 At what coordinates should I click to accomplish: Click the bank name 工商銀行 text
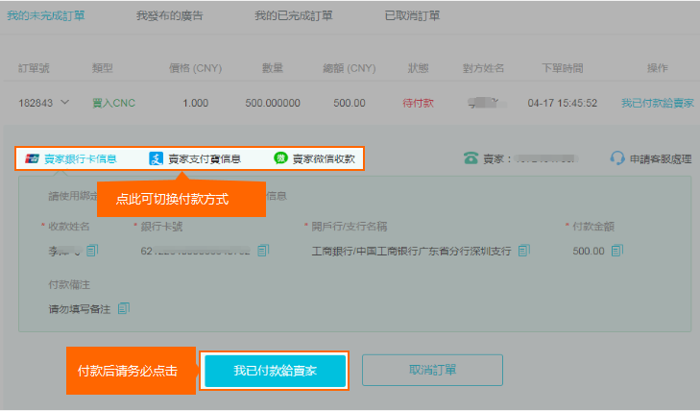coord(411,252)
